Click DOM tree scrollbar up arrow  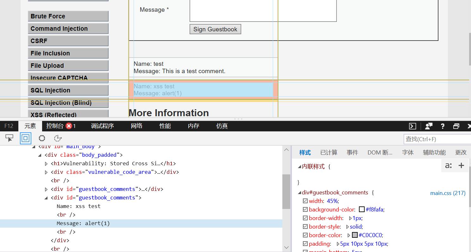tap(286, 150)
